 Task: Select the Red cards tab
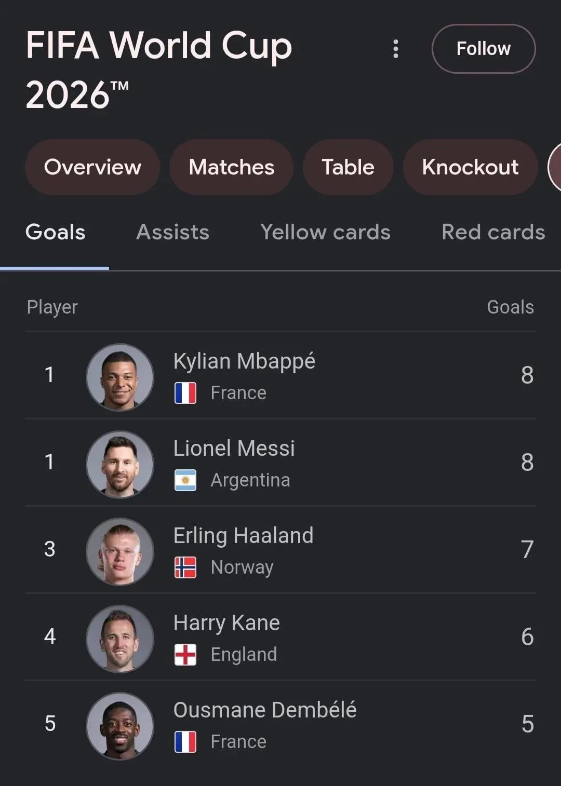[x=493, y=232]
